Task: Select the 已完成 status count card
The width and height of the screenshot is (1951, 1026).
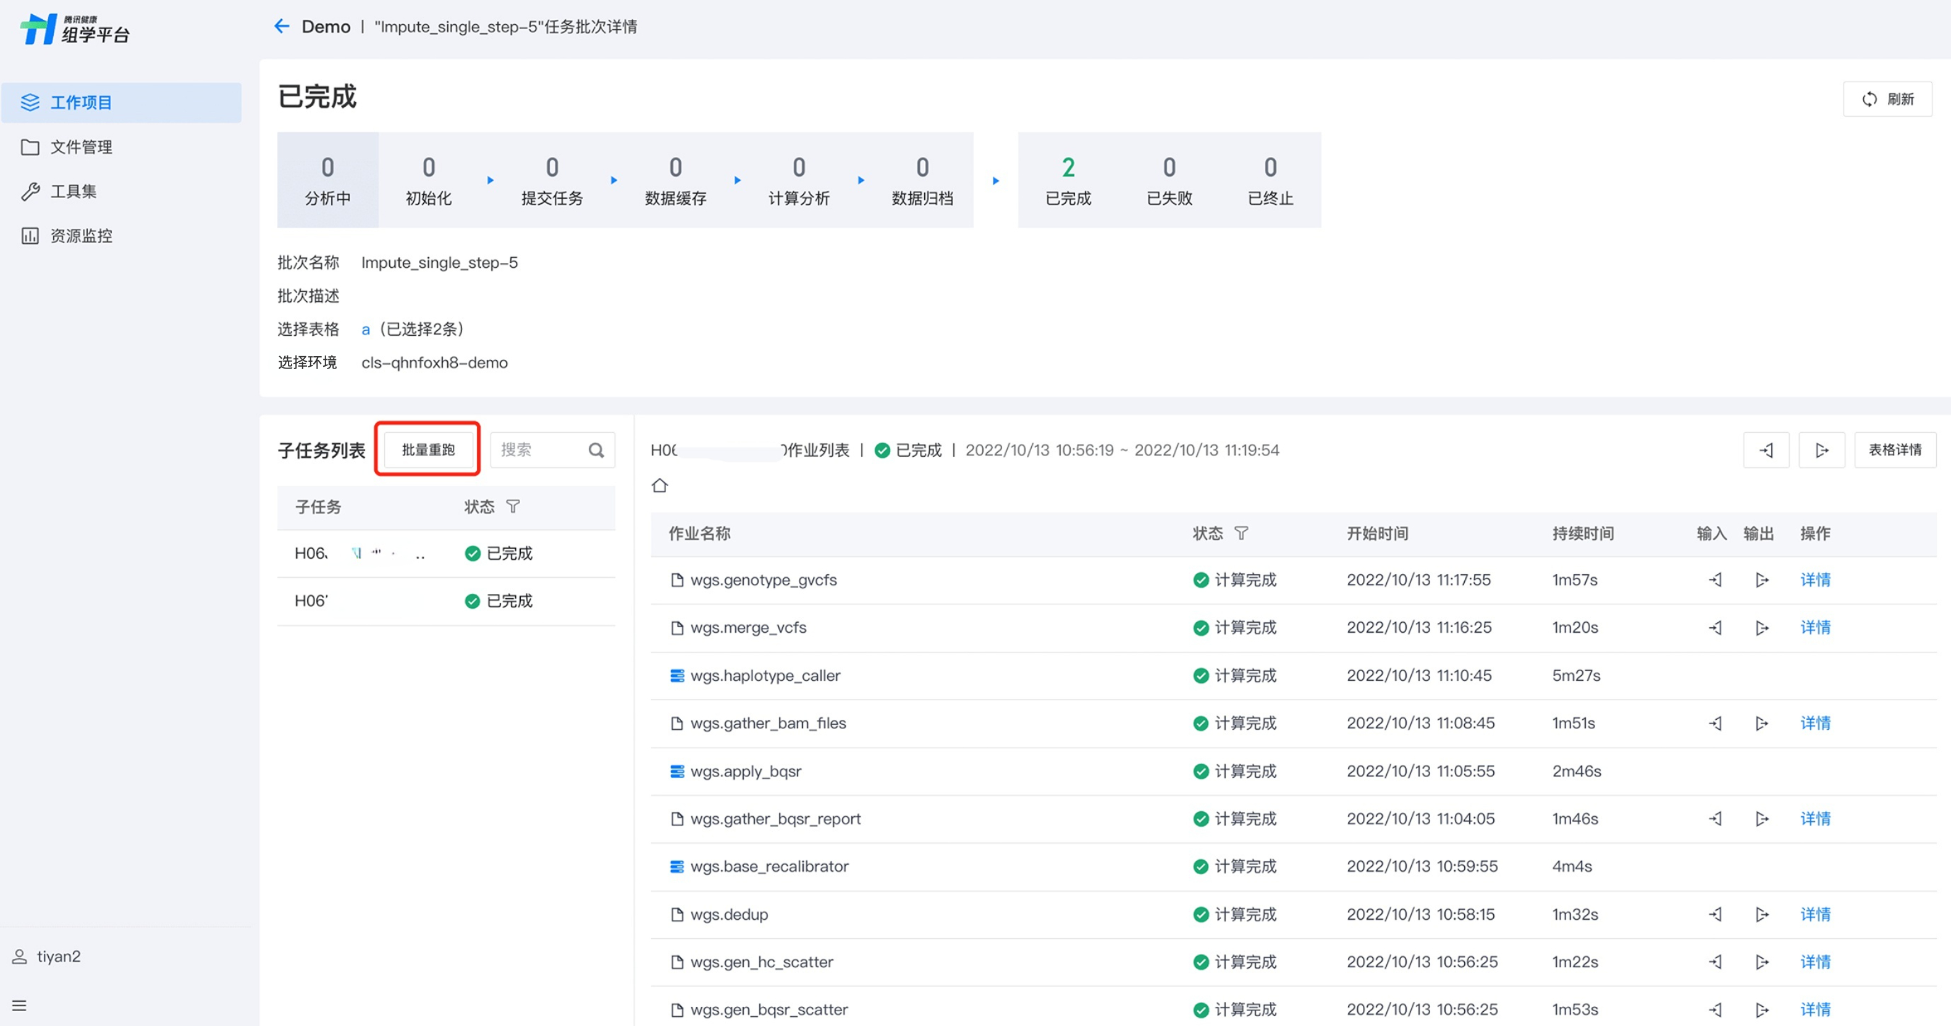Action: click(1068, 180)
